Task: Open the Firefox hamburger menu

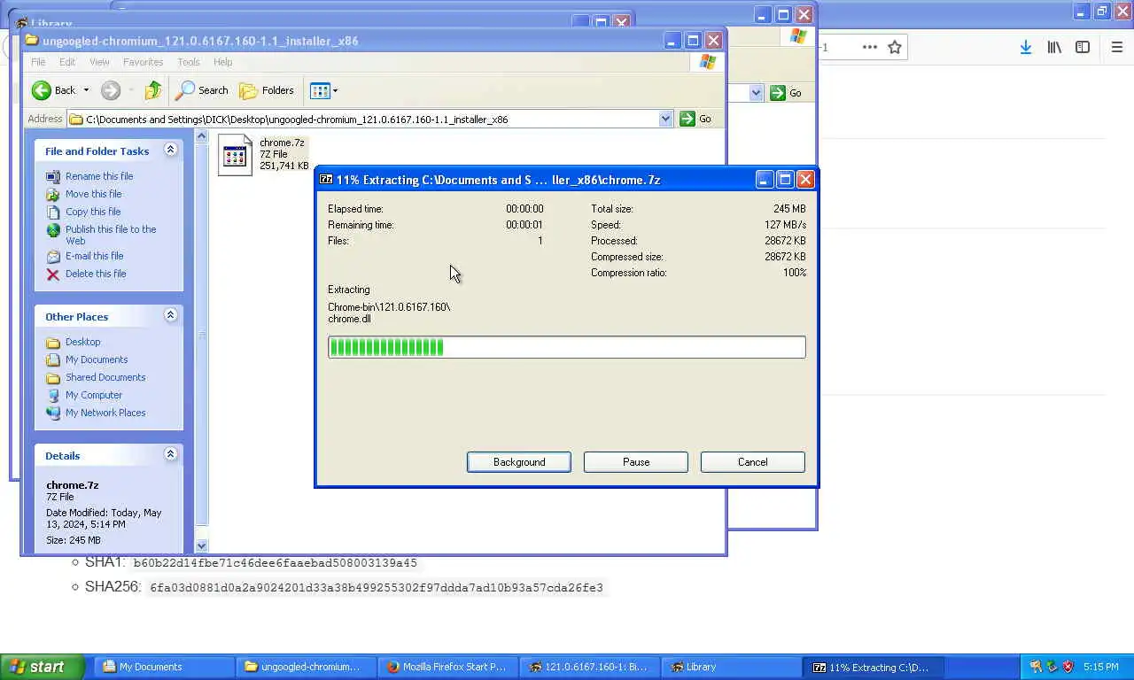Action: [1117, 47]
